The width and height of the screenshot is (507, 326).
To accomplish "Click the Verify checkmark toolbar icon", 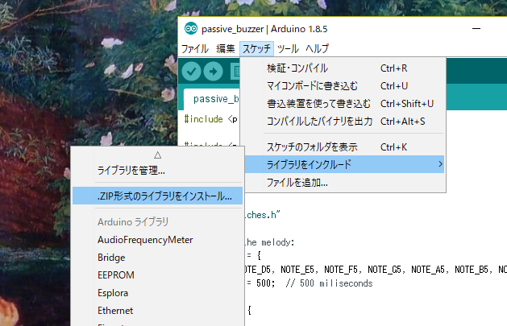I will pos(191,71).
